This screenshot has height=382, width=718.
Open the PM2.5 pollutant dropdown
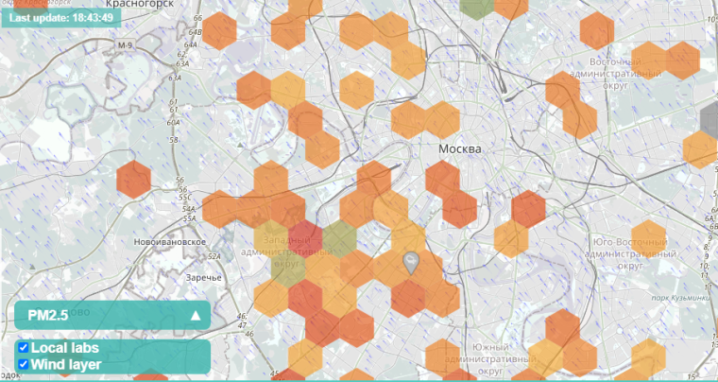(x=112, y=316)
